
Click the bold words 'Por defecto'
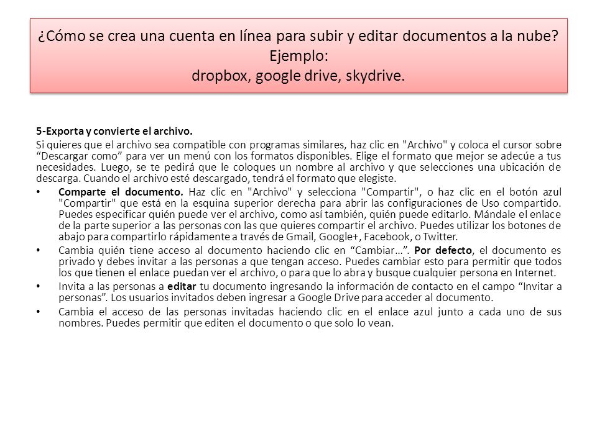point(443,250)
